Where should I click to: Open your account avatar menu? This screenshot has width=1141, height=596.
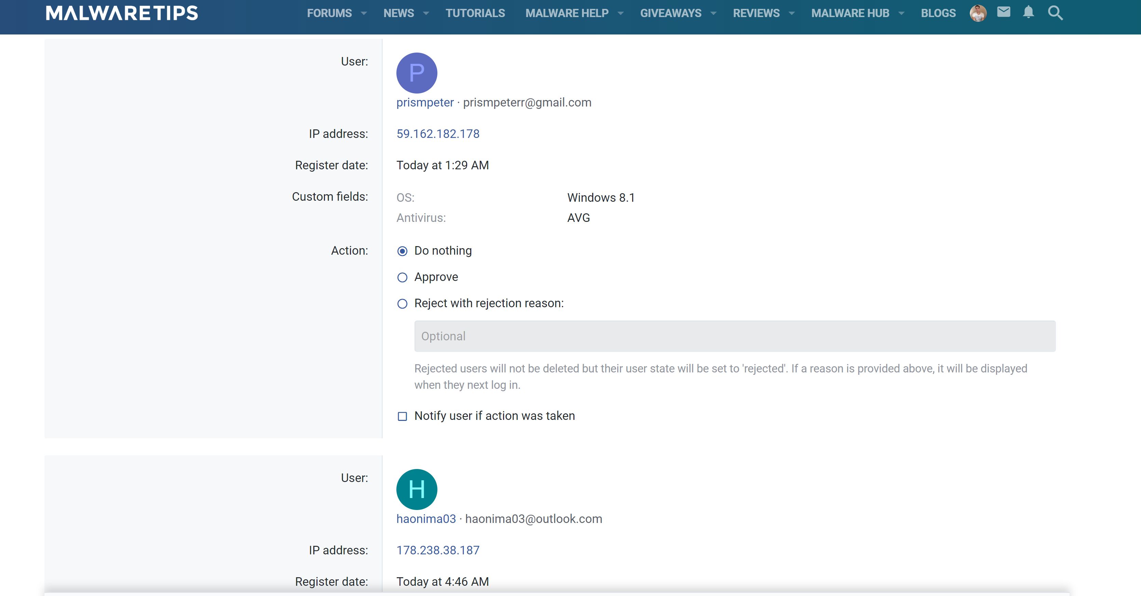(978, 13)
